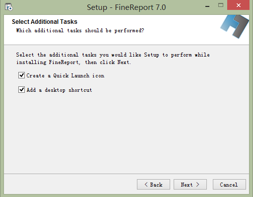Go Back to previous setup step

pos(153,185)
